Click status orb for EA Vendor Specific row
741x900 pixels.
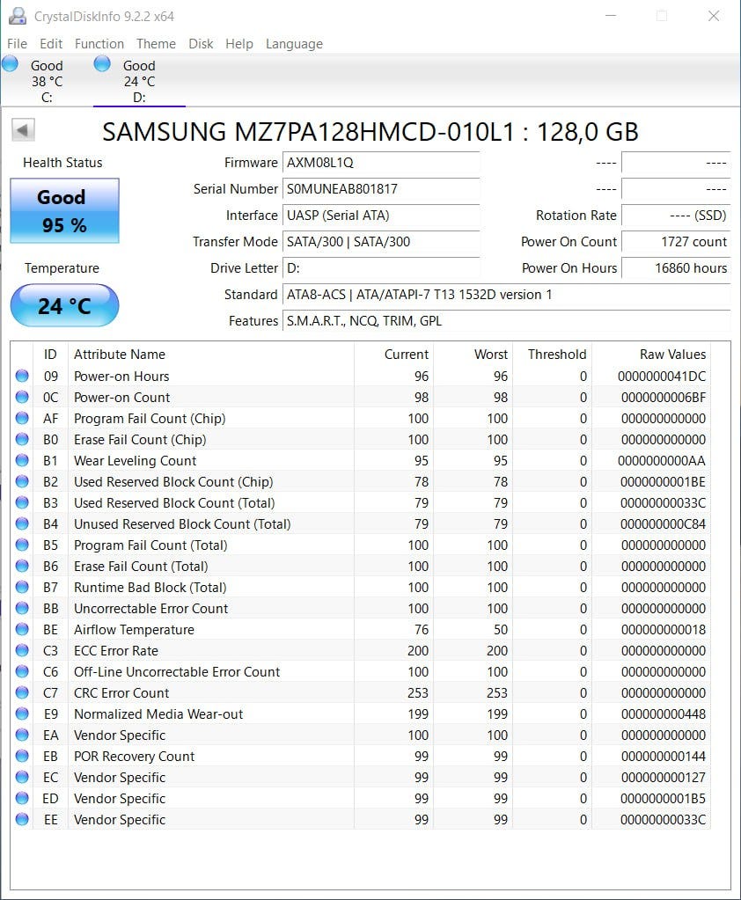click(22, 735)
